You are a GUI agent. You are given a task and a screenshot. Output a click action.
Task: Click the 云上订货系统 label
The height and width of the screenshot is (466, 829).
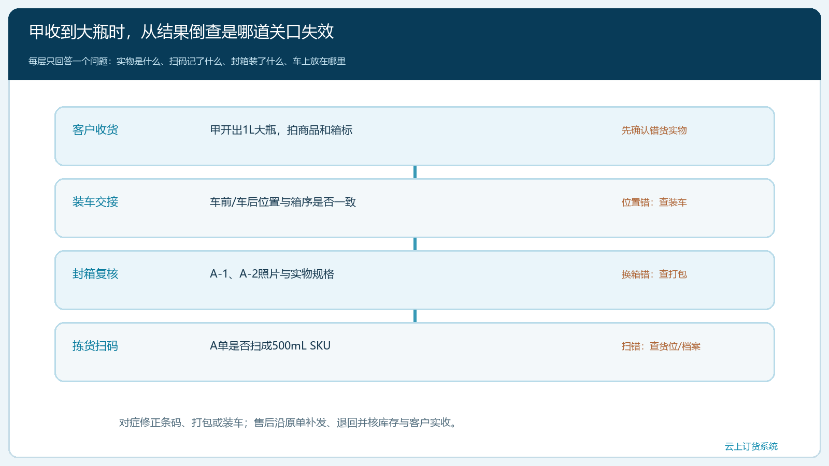click(751, 446)
